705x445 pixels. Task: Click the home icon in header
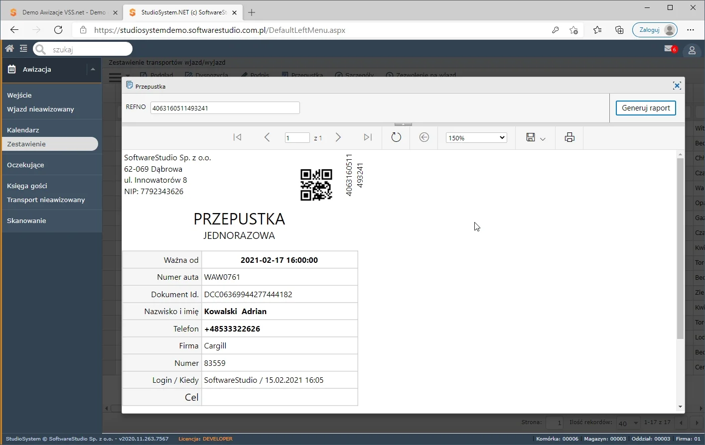click(x=9, y=49)
